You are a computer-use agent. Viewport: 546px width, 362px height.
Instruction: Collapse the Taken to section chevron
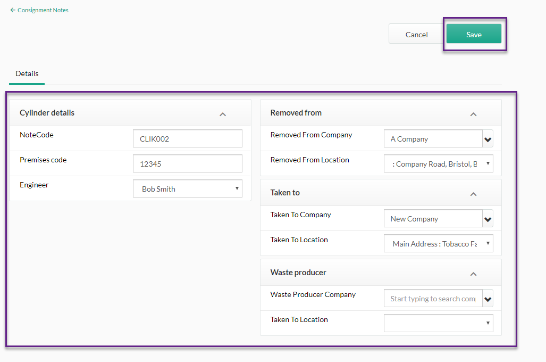click(473, 194)
